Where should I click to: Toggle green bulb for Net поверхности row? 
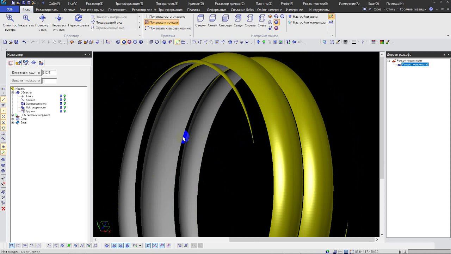point(65,108)
